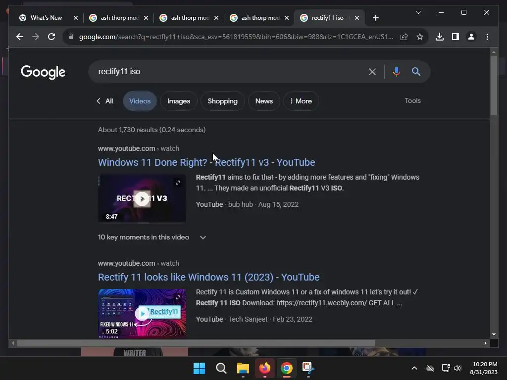The height and width of the screenshot is (380, 507).
Task: Close the second ash thorp tab
Action: 216,18
